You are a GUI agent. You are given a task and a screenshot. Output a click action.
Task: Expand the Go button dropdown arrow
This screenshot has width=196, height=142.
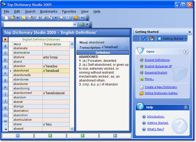point(87,24)
